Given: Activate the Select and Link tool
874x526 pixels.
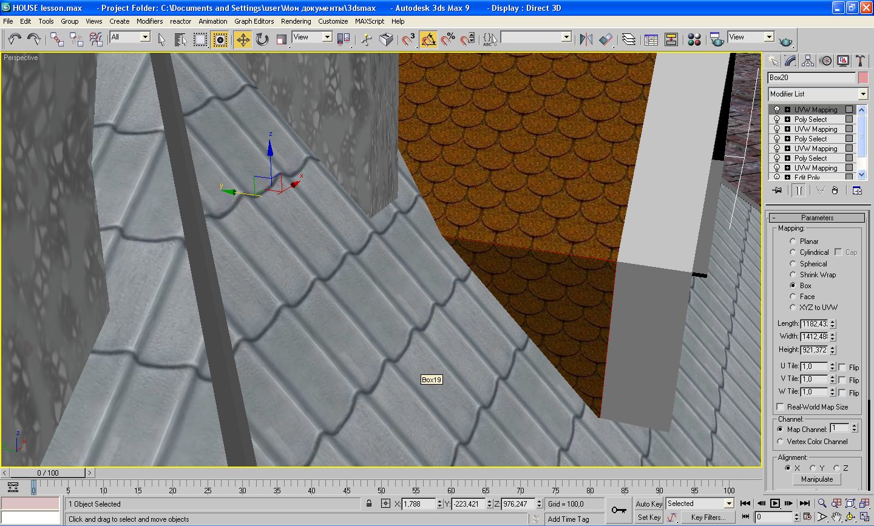Looking at the screenshot, I should click(57, 39).
